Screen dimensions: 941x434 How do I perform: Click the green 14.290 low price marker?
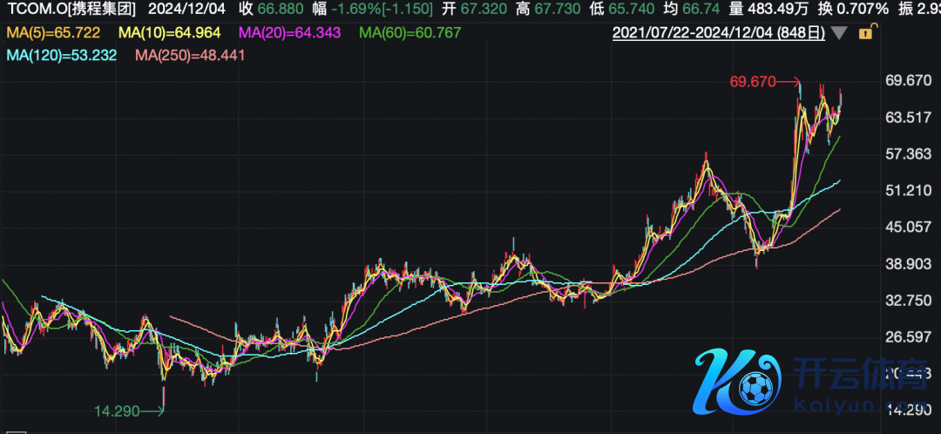(117, 410)
